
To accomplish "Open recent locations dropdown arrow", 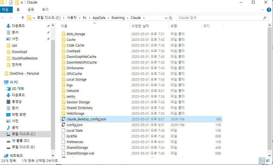I will coord(17,18).
